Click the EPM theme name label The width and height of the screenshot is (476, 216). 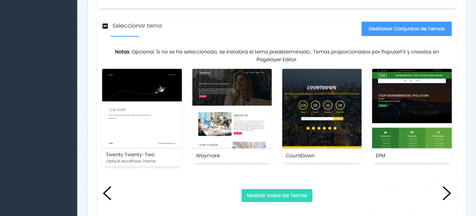[380, 155]
